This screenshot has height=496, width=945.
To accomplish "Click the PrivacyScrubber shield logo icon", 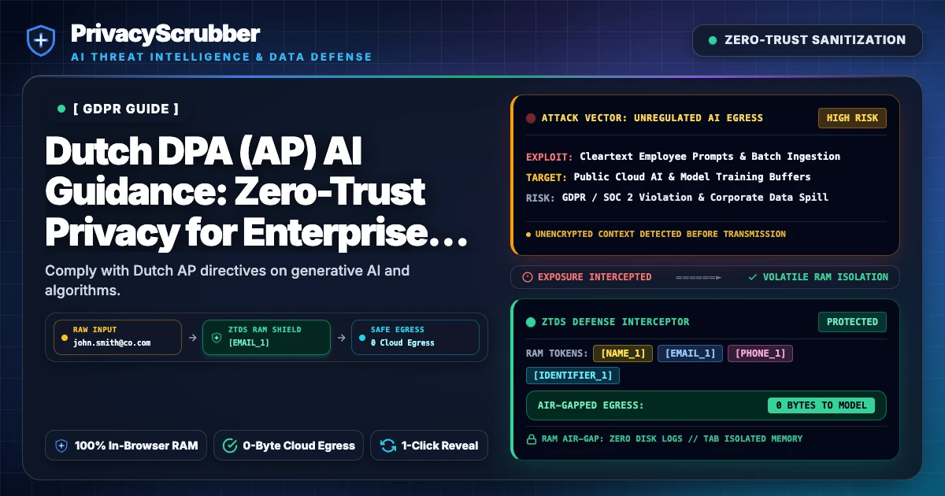I will click(x=40, y=40).
